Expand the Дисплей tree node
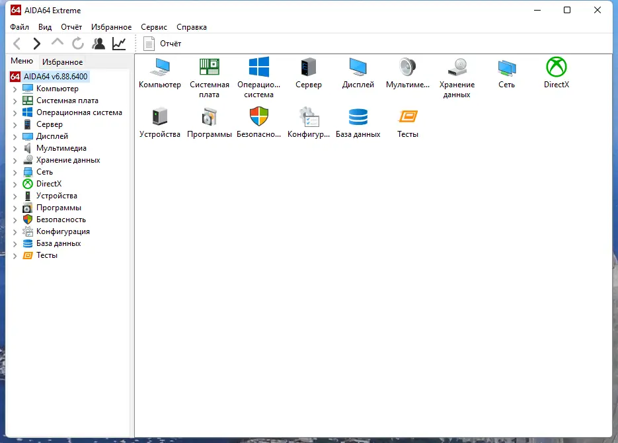Viewport: 618px width, 443px height. tap(15, 136)
